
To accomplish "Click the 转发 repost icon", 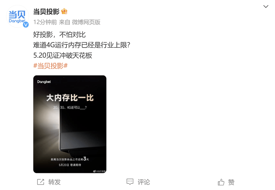I will [41, 182].
